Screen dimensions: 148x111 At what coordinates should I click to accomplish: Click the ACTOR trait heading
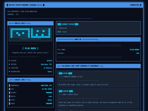(x=65, y=73)
